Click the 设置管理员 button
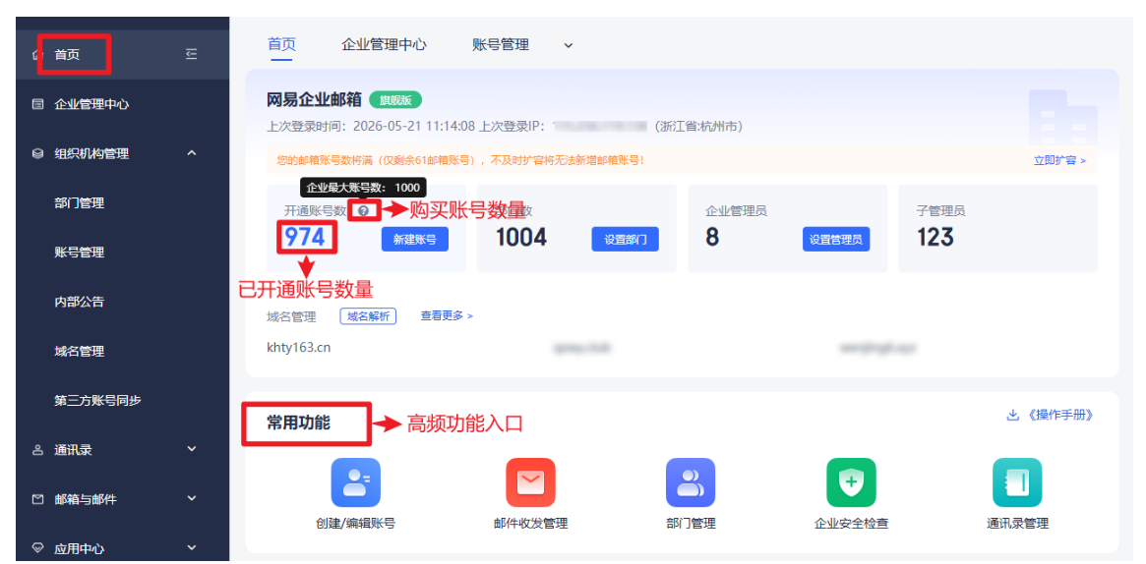1146x564 pixels. (x=836, y=240)
